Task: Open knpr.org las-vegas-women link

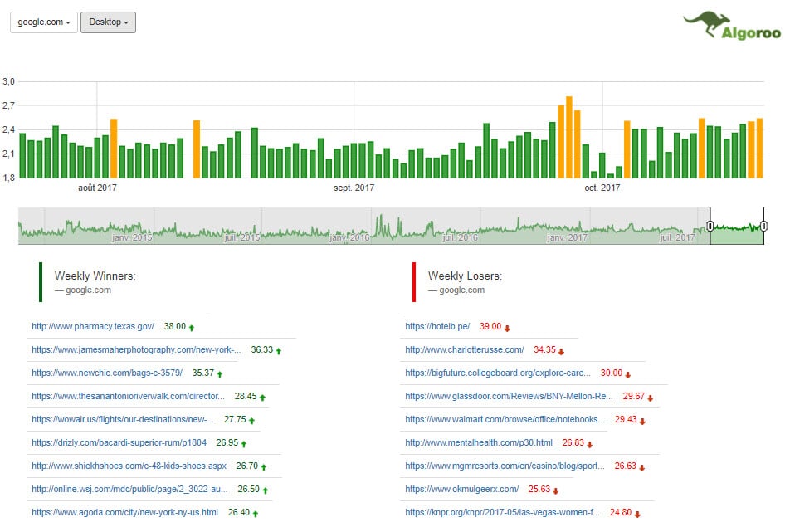Action: point(502,512)
